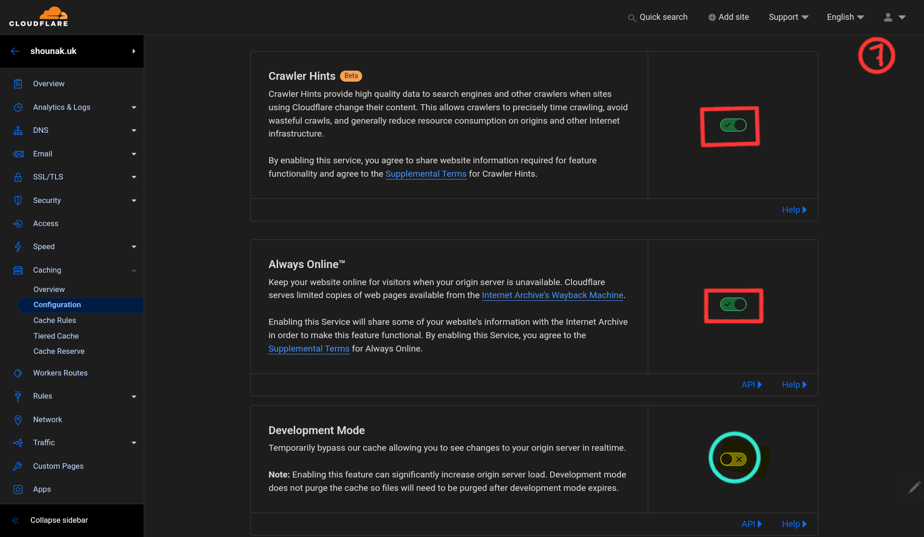Open the Support dropdown menu
This screenshot has height=537, width=924.
788,17
